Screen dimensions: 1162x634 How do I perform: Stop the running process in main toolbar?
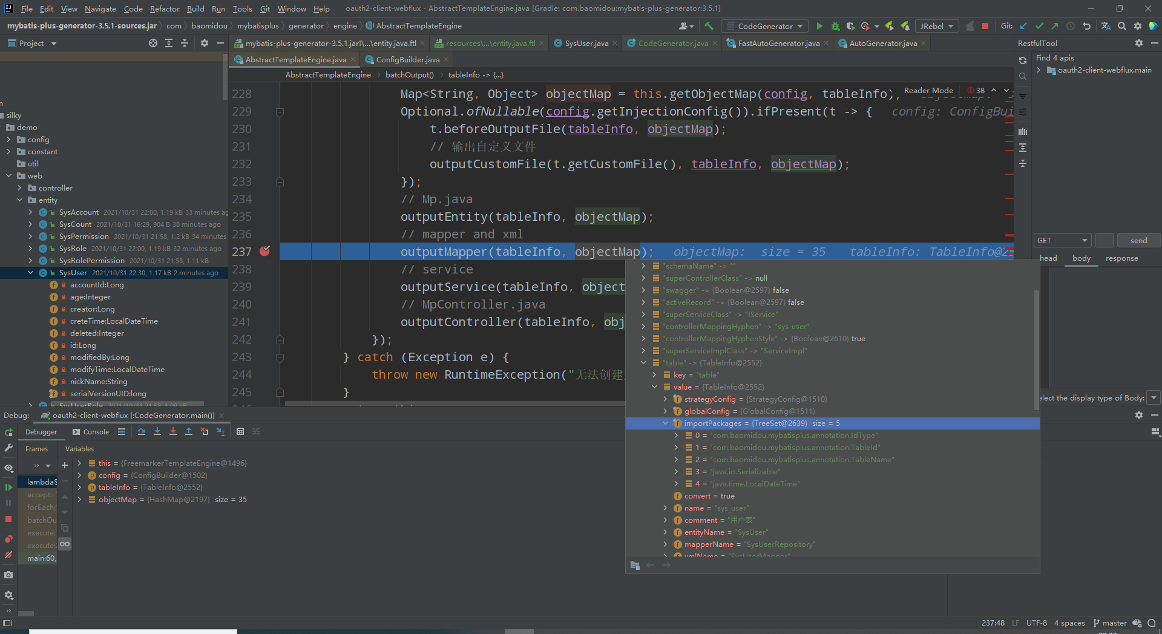point(985,26)
